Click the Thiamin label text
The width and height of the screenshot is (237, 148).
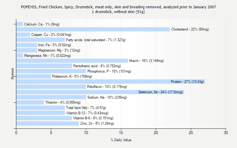pos(63,102)
